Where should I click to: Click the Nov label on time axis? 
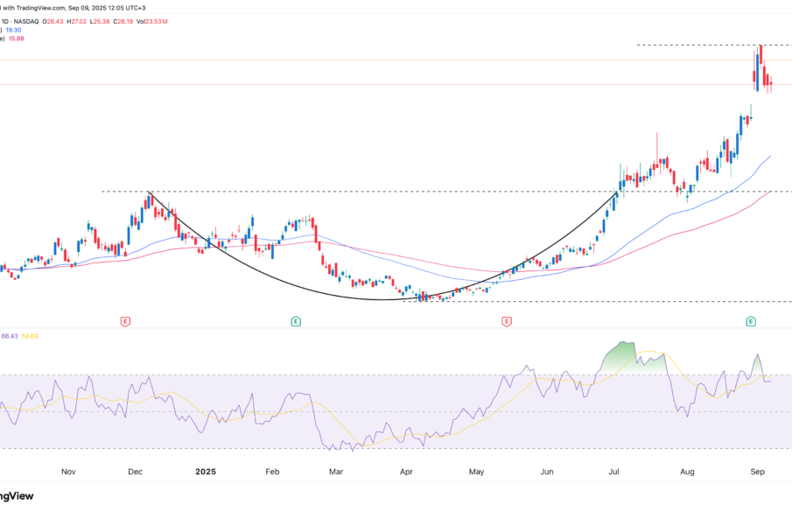point(68,472)
